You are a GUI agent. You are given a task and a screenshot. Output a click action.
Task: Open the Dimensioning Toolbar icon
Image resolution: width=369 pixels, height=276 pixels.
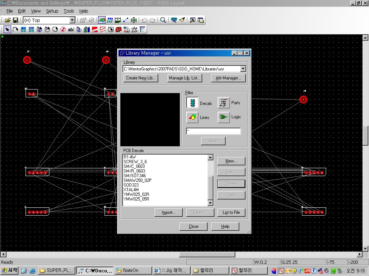click(118, 20)
